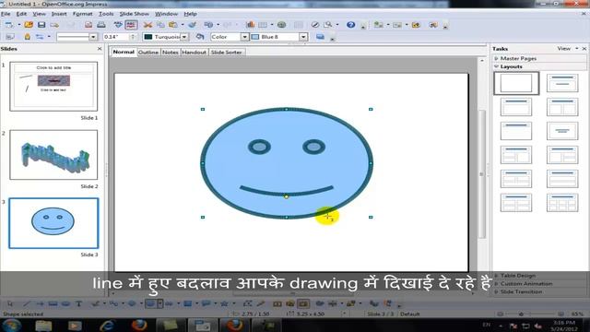
Task: Click the Zoom magnifier icon
Action: click(x=328, y=25)
